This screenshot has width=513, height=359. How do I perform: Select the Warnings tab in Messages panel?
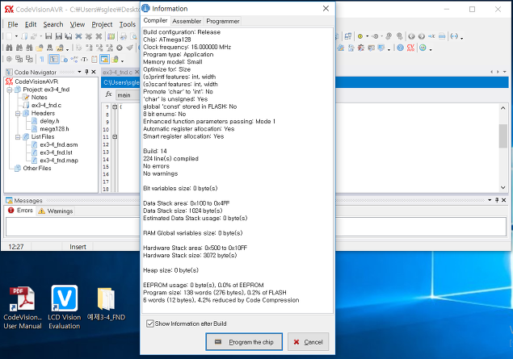[x=55, y=211]
